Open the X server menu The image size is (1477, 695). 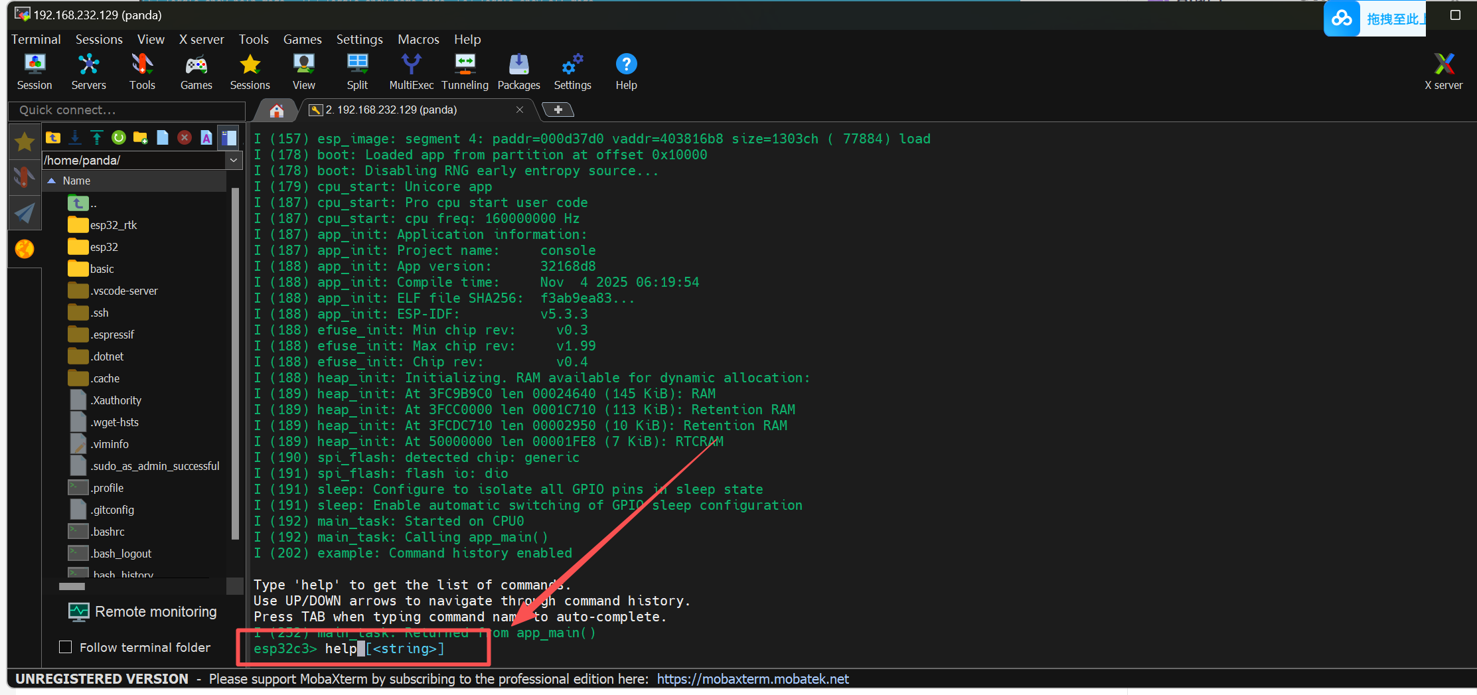202,39
